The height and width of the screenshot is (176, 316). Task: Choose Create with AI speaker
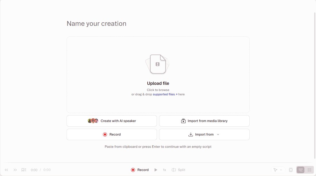pyautogui.click(x=112, y=121)
